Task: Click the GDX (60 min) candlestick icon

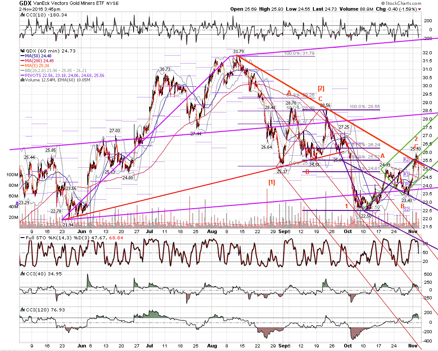Action: (x=23, y=51)
